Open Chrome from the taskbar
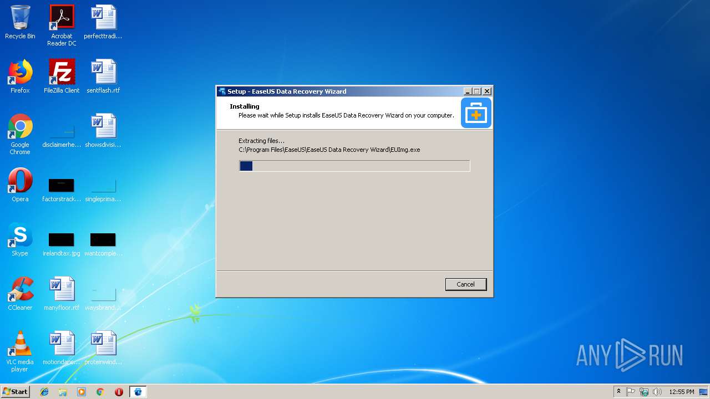This screenshot has width=710, height=399. (100, 392)
